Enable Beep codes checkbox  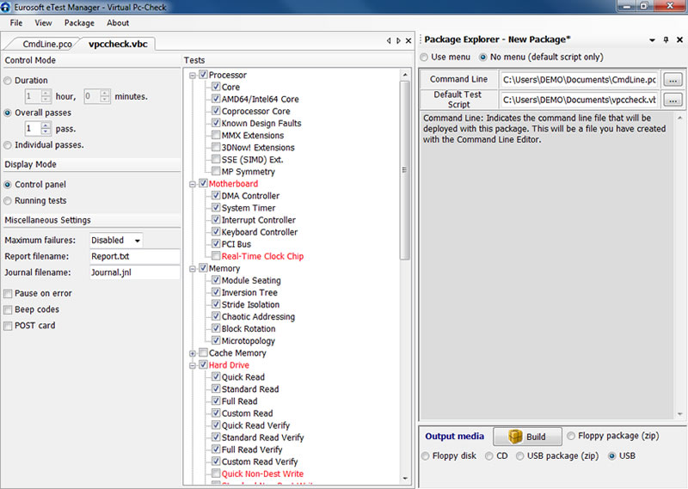pos(8,309)
